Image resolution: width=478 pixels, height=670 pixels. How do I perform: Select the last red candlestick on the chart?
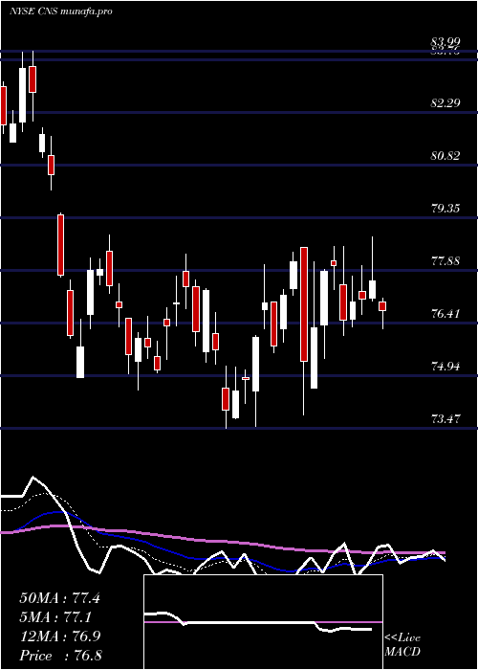382,306
